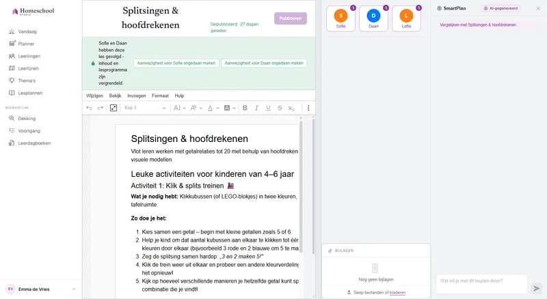Viewport: 547px width, 299px height.
Task: Open the Invoegen menu
Action: click(x=136, y=96)
